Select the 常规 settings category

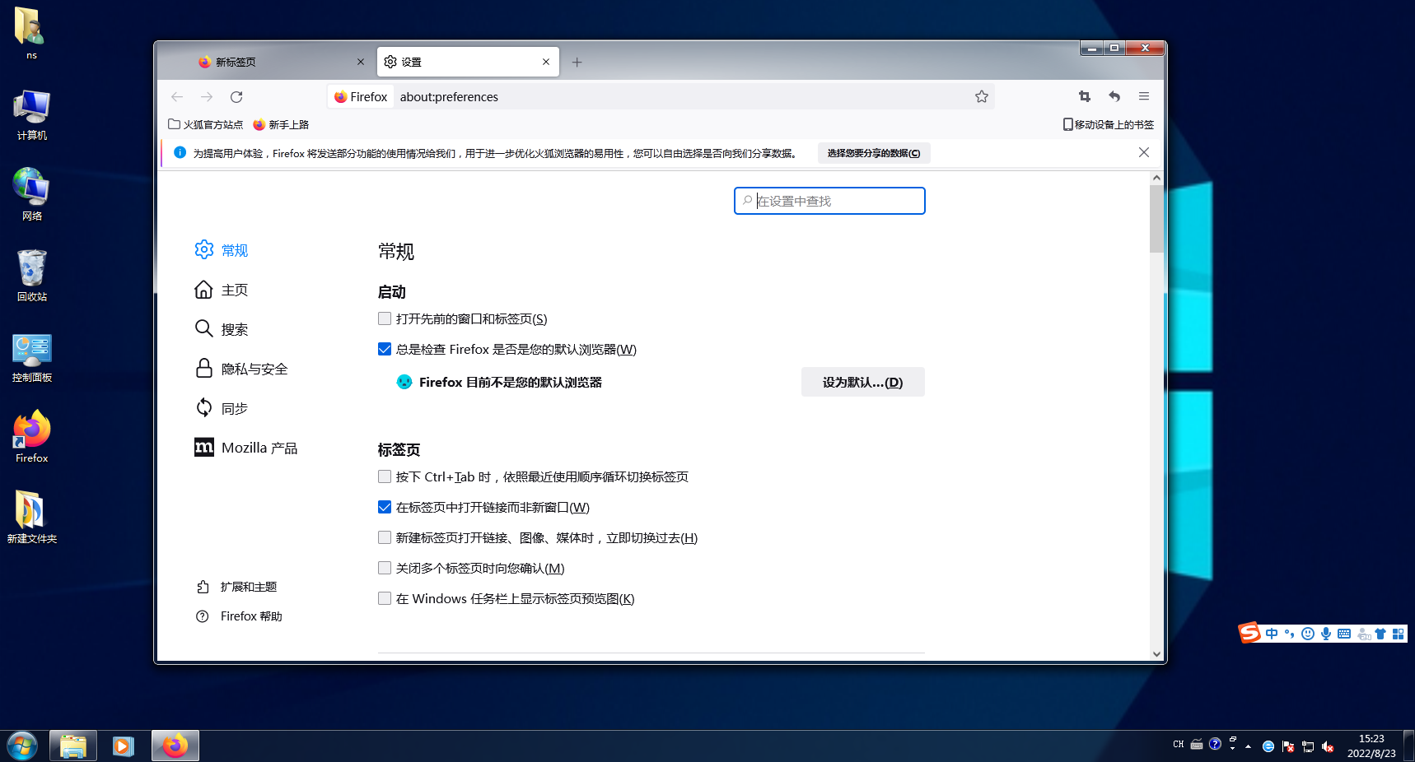222,250
